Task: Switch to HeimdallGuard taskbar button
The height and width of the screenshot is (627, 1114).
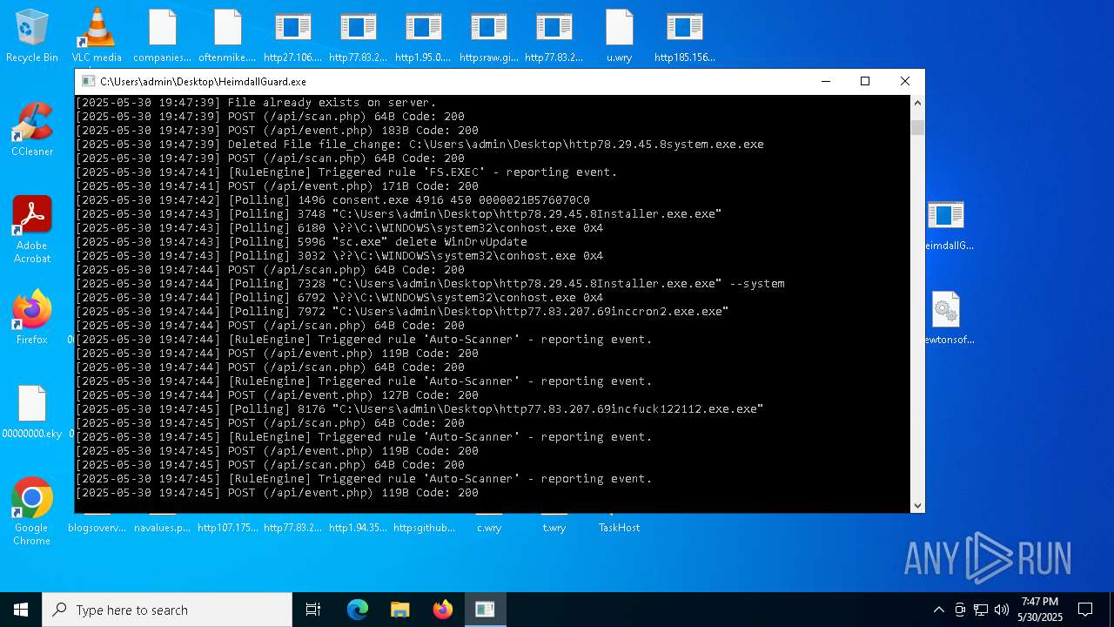Action: 485,610
